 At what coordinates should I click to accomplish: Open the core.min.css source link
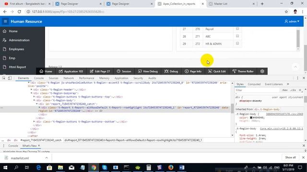point(282,129)
